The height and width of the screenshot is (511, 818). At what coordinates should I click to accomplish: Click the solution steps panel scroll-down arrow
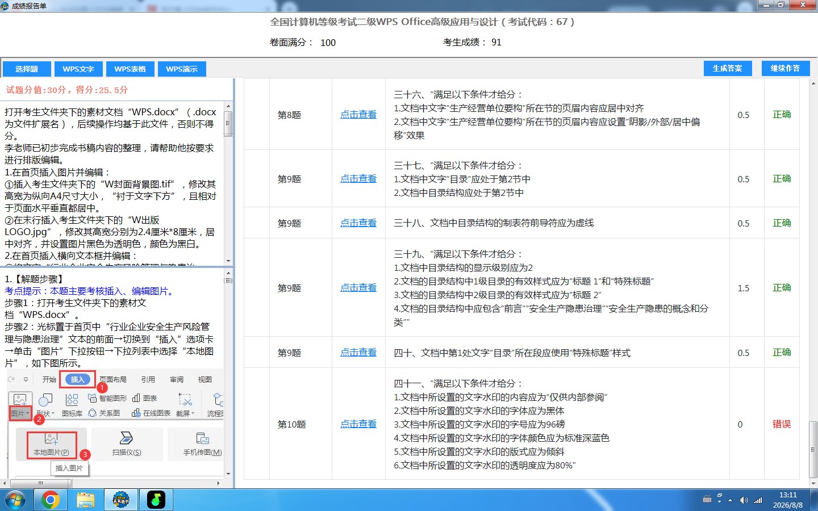pos(228,474)
